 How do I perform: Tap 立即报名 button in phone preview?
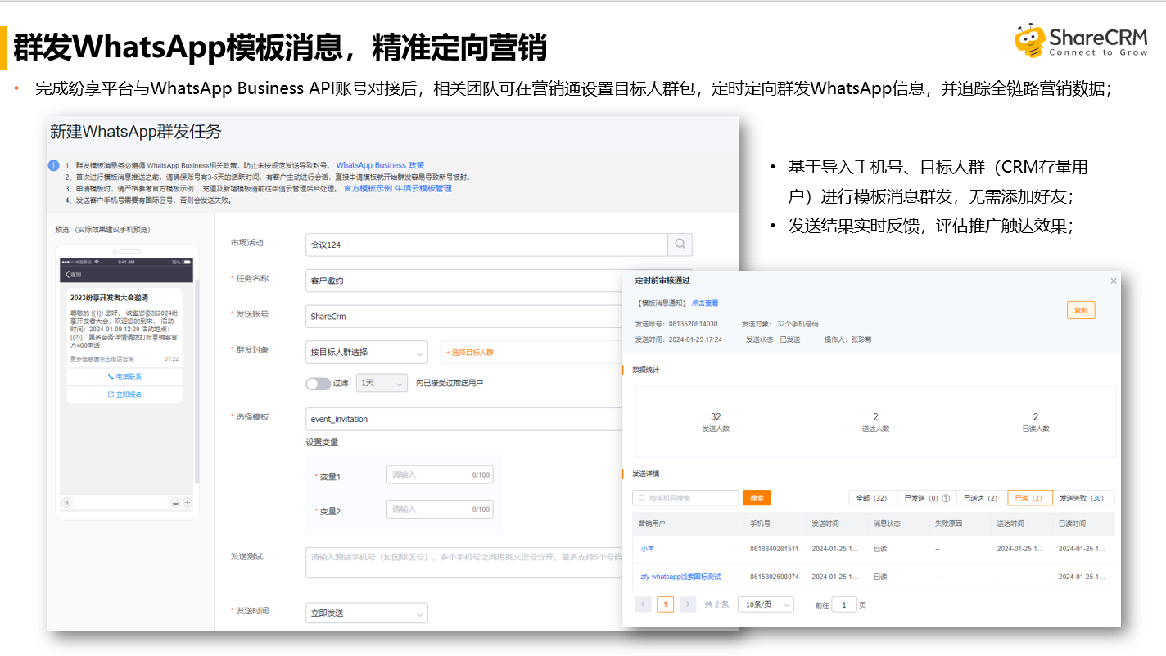click(124, 394)
